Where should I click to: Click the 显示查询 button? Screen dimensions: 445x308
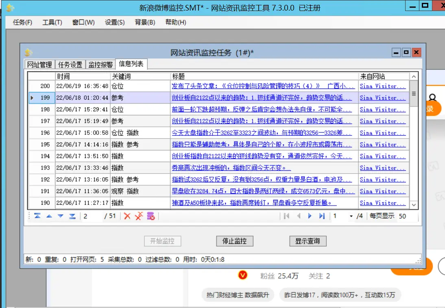[308, 241]
